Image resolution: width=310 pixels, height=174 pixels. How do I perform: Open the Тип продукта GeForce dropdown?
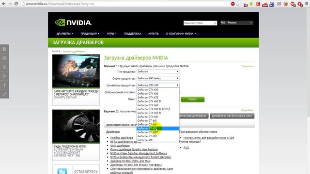tap(158, 72)
